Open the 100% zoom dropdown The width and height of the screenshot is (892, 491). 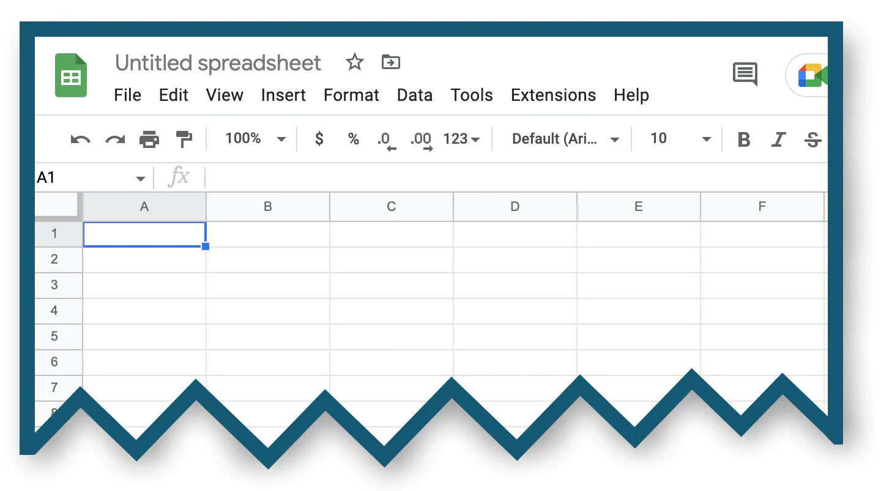click(255, 139)
